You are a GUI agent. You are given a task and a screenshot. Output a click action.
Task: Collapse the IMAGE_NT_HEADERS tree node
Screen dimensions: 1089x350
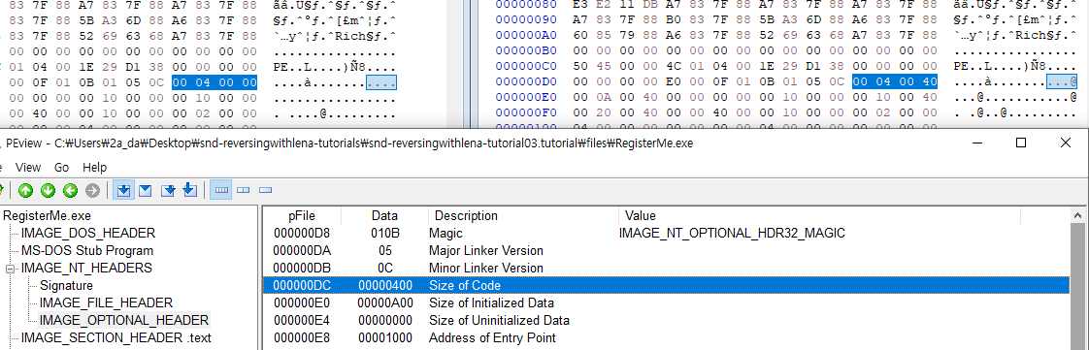pyautogui.click(x=11, y=268)
